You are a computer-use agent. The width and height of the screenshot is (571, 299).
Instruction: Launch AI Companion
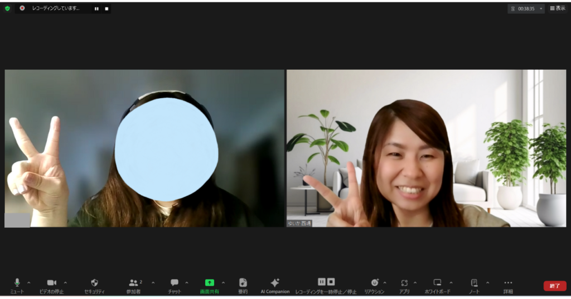click(275, 283)
